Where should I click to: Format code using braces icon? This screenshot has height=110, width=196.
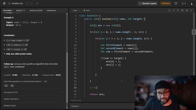tap(174, 10)
